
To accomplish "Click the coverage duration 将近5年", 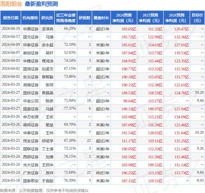I will [103, 173].
